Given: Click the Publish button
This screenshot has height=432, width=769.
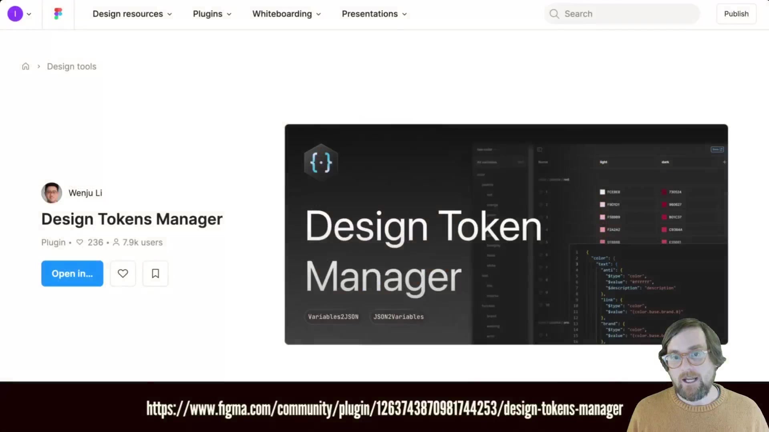Looking at the screenshot, I should [x=736, y=14].
